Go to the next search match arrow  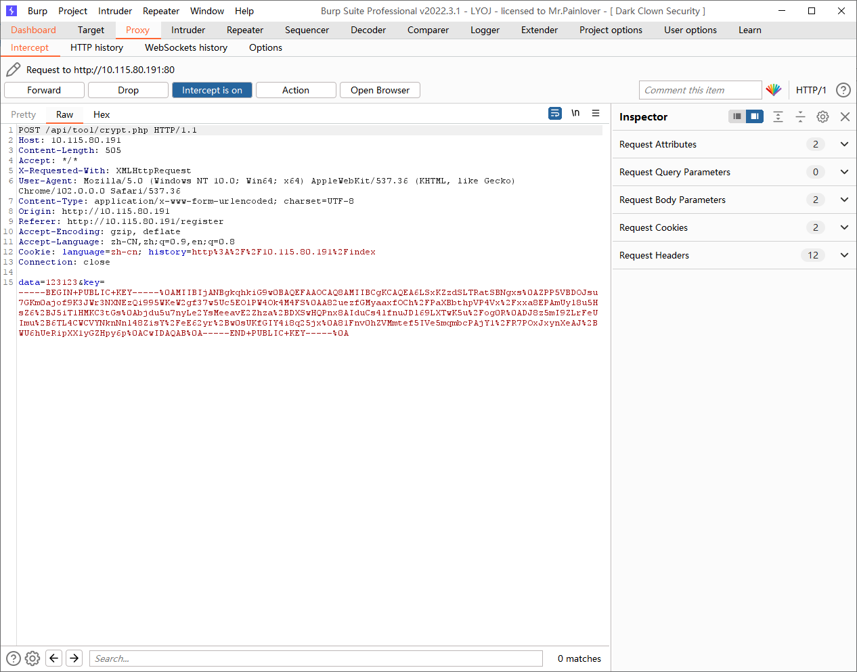tap(74, 658)
